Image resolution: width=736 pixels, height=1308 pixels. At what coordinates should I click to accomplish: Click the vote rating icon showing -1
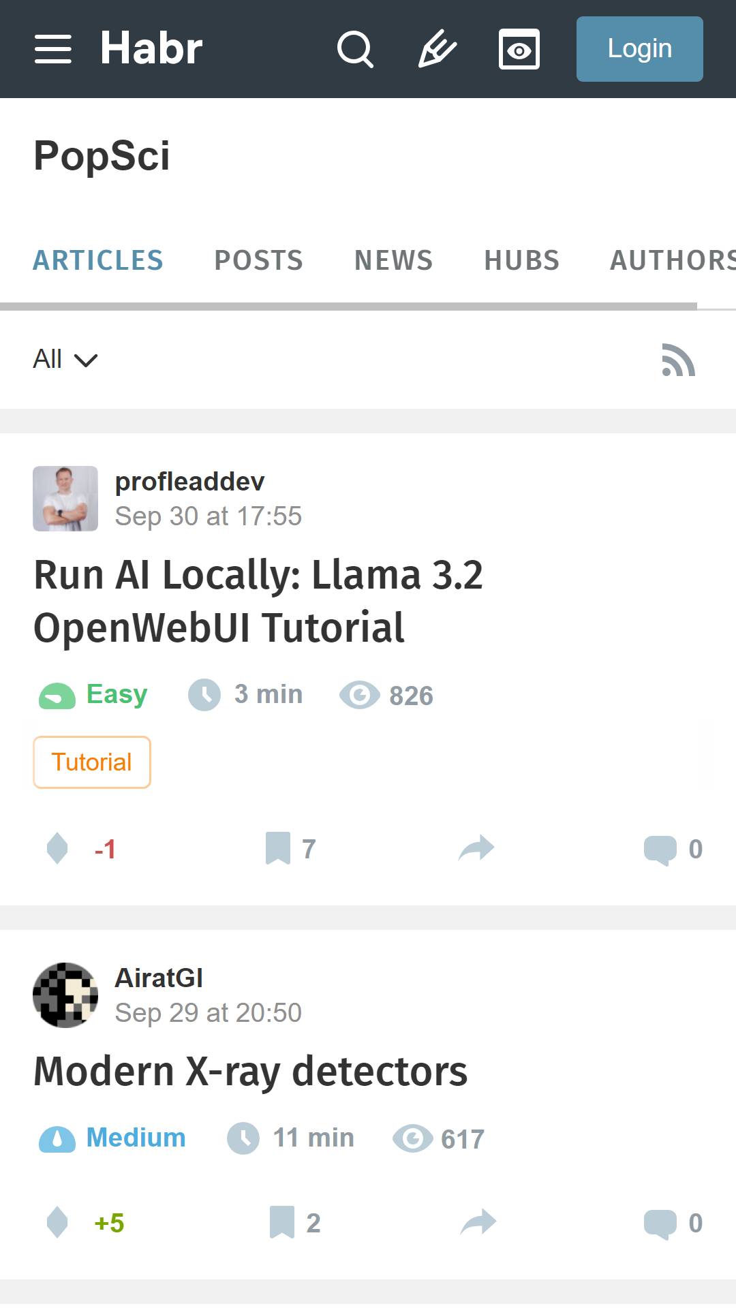(x=57, y=849)
